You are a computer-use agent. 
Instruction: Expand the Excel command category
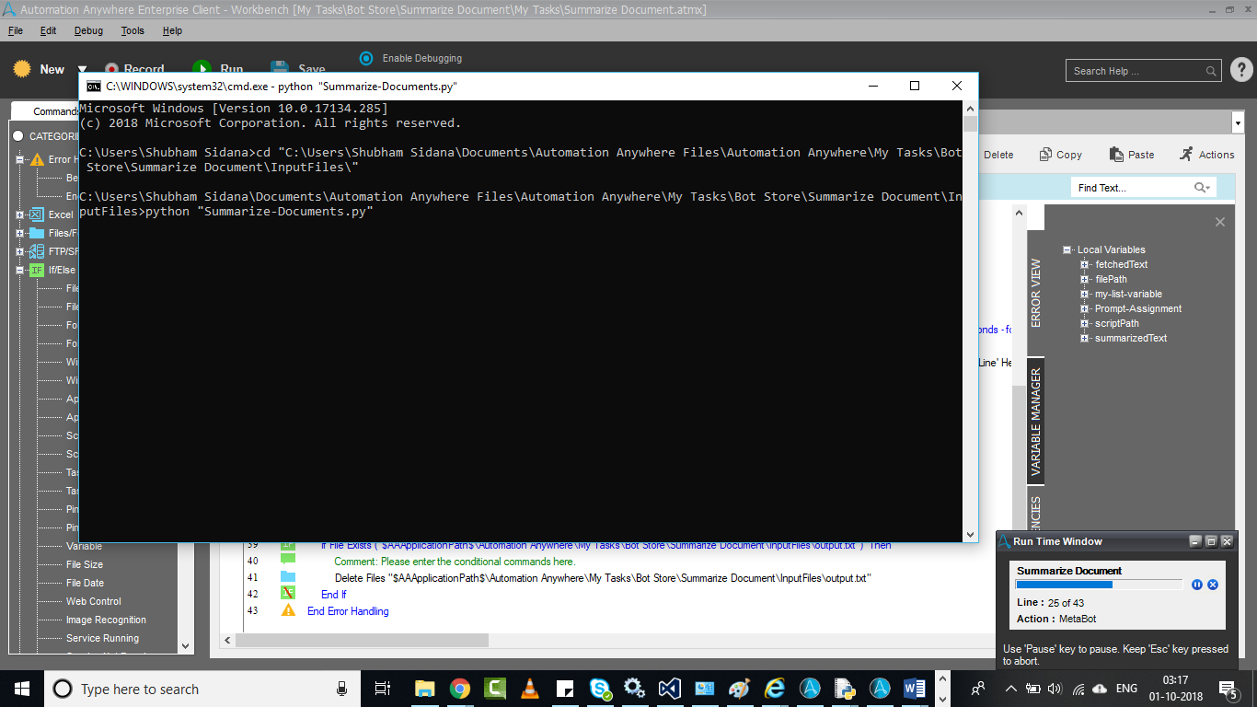click(20, 214)
